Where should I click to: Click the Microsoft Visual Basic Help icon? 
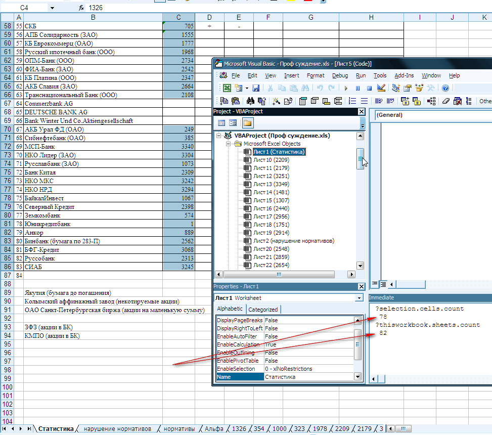(x=445, y=88)
